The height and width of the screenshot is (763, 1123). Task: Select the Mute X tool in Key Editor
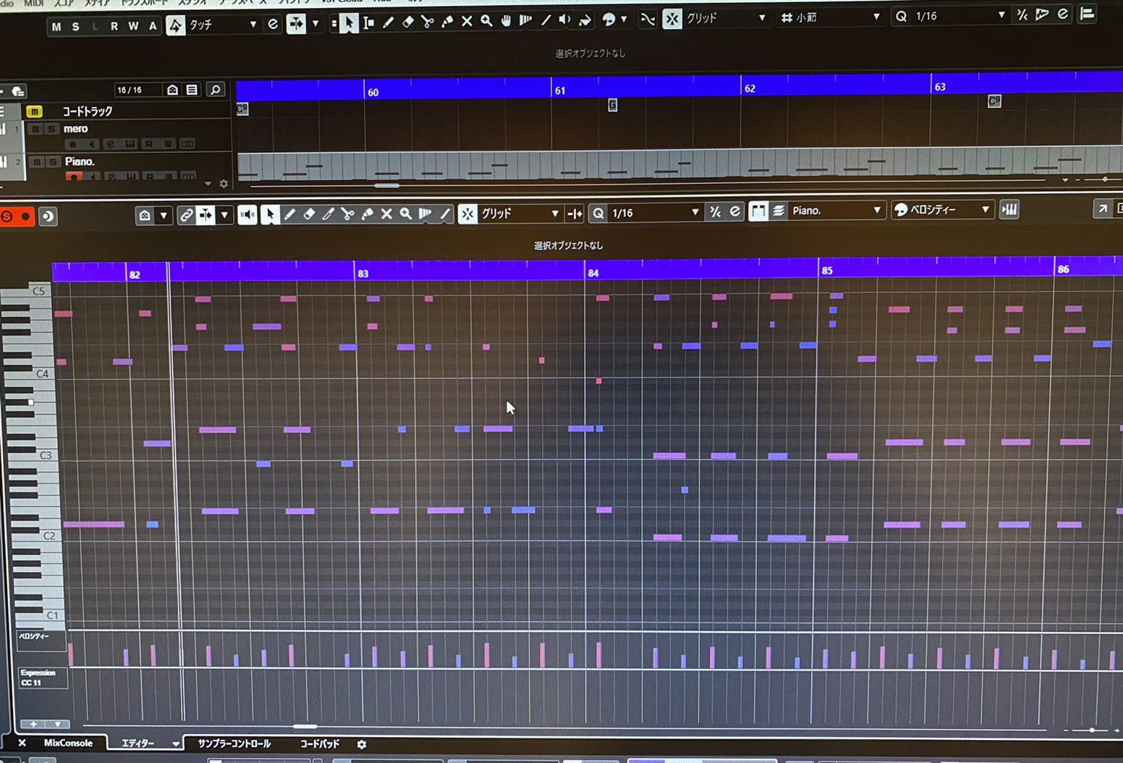(x=386, y=214)
